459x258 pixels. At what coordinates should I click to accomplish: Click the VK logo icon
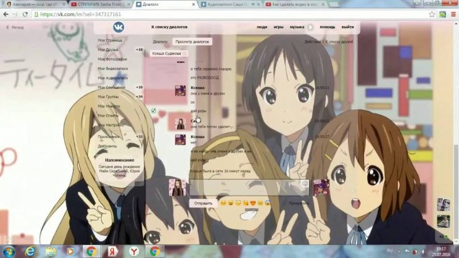tap(118, 27)
